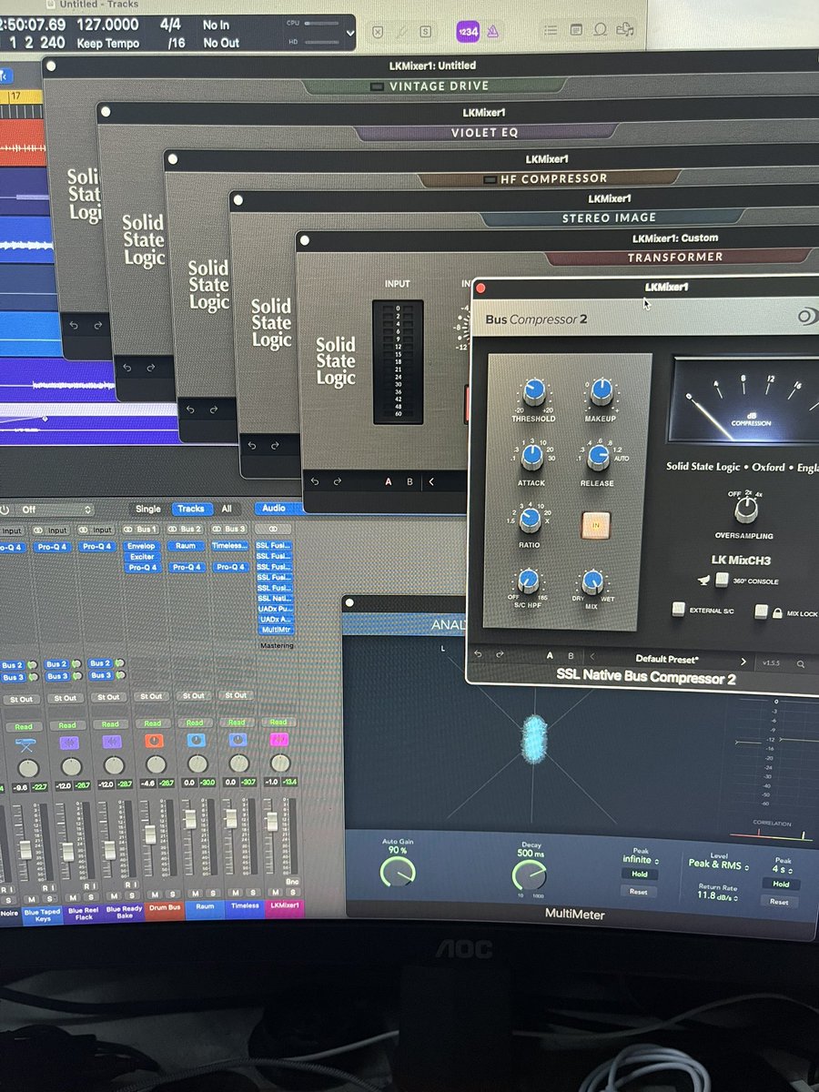Switch mixer view to All
This screenshot has height=1092, width=819.
[227, 509]
